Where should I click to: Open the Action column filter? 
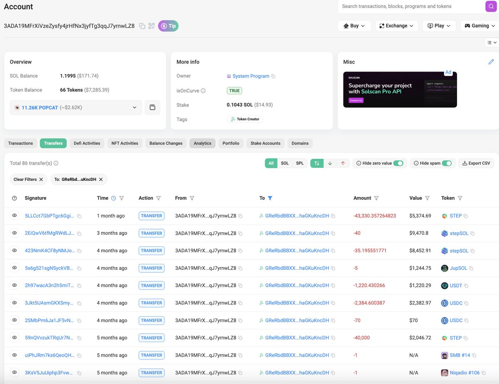158,198
